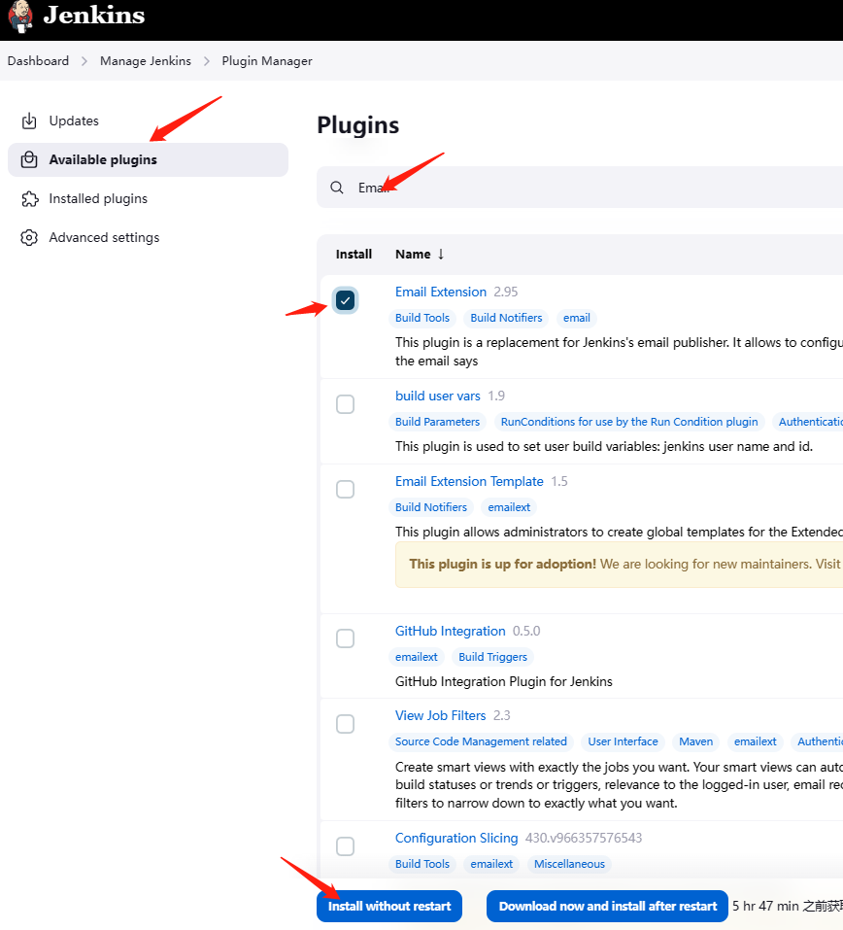Uncheck the Email Extension install checkbox
The width and height of the screenshot is (843, 930).
345,300
